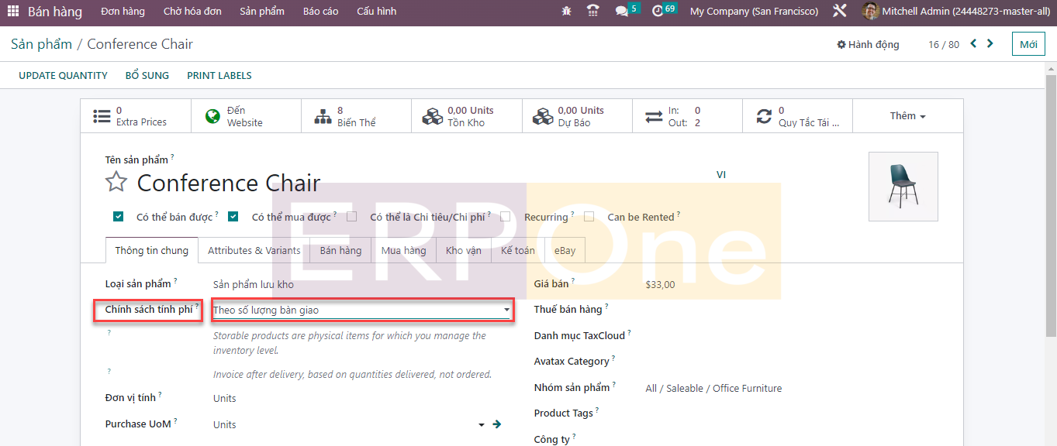Toggle the Có thể bán được checkbox
The width and height of the screenshot is (1057, 446).
click(118, 217)
